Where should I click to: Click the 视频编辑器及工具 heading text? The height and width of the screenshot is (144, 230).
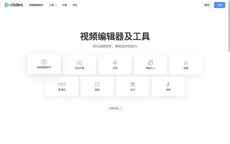(115, 36)
